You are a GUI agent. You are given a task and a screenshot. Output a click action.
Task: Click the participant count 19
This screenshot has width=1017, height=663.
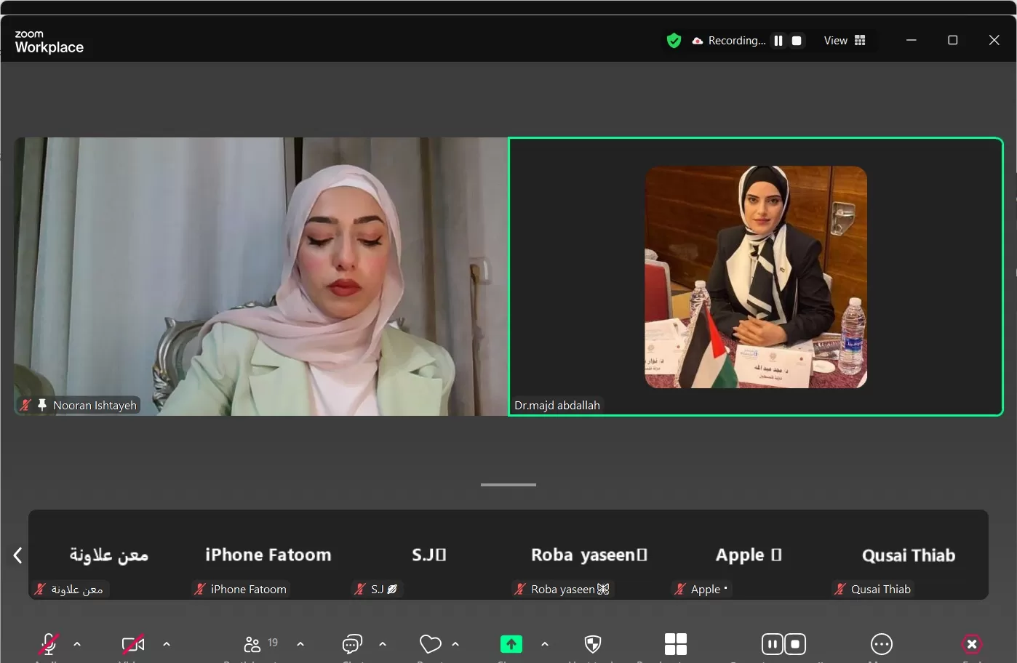click(x=273, y=643)
